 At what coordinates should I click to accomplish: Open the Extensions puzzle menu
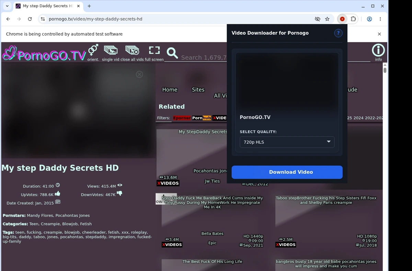pyautogui.click(x=353, y=19)
